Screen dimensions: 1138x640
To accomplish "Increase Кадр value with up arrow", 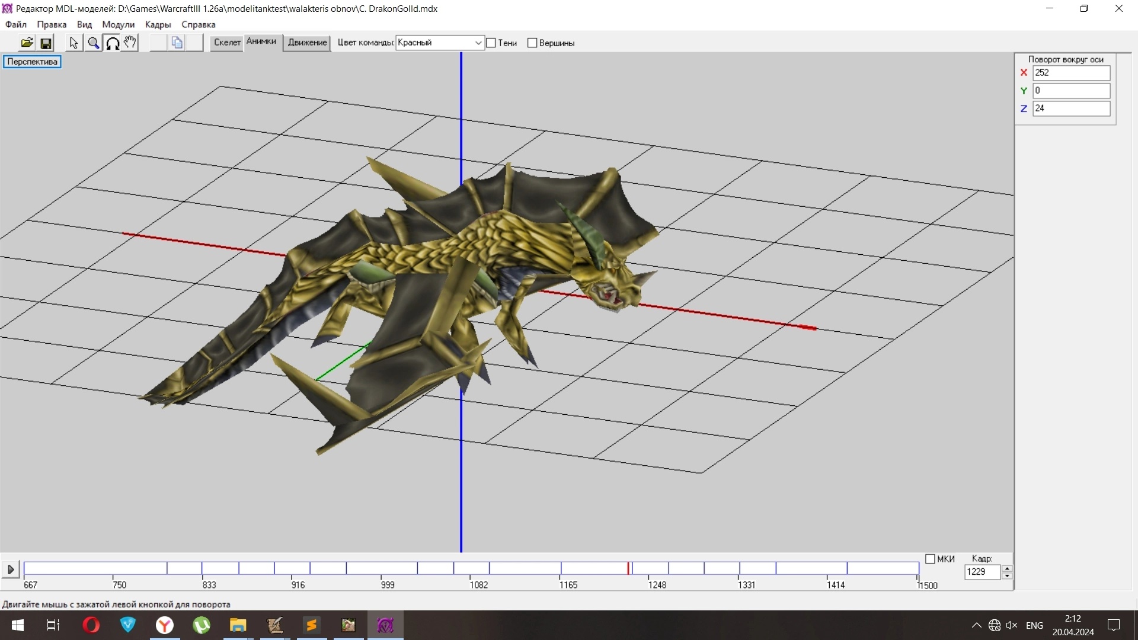I will 1006,568.
